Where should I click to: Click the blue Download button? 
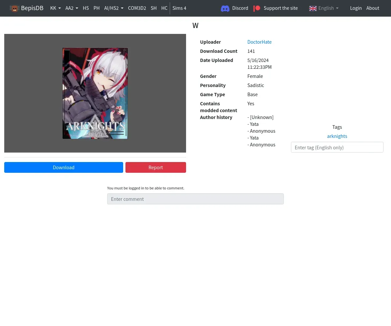coord(64,167)
